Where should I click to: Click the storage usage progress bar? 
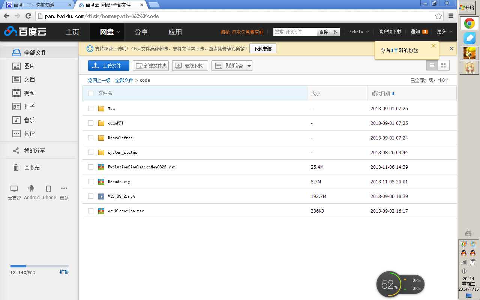[x=39, y=266]
